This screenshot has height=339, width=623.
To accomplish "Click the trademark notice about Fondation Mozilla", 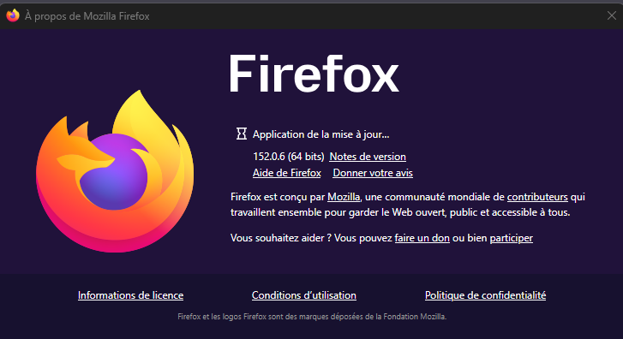I will 312,317.
